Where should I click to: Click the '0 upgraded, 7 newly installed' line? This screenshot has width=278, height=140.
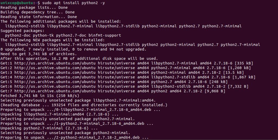pyautogui.click(x=73, y=49)
